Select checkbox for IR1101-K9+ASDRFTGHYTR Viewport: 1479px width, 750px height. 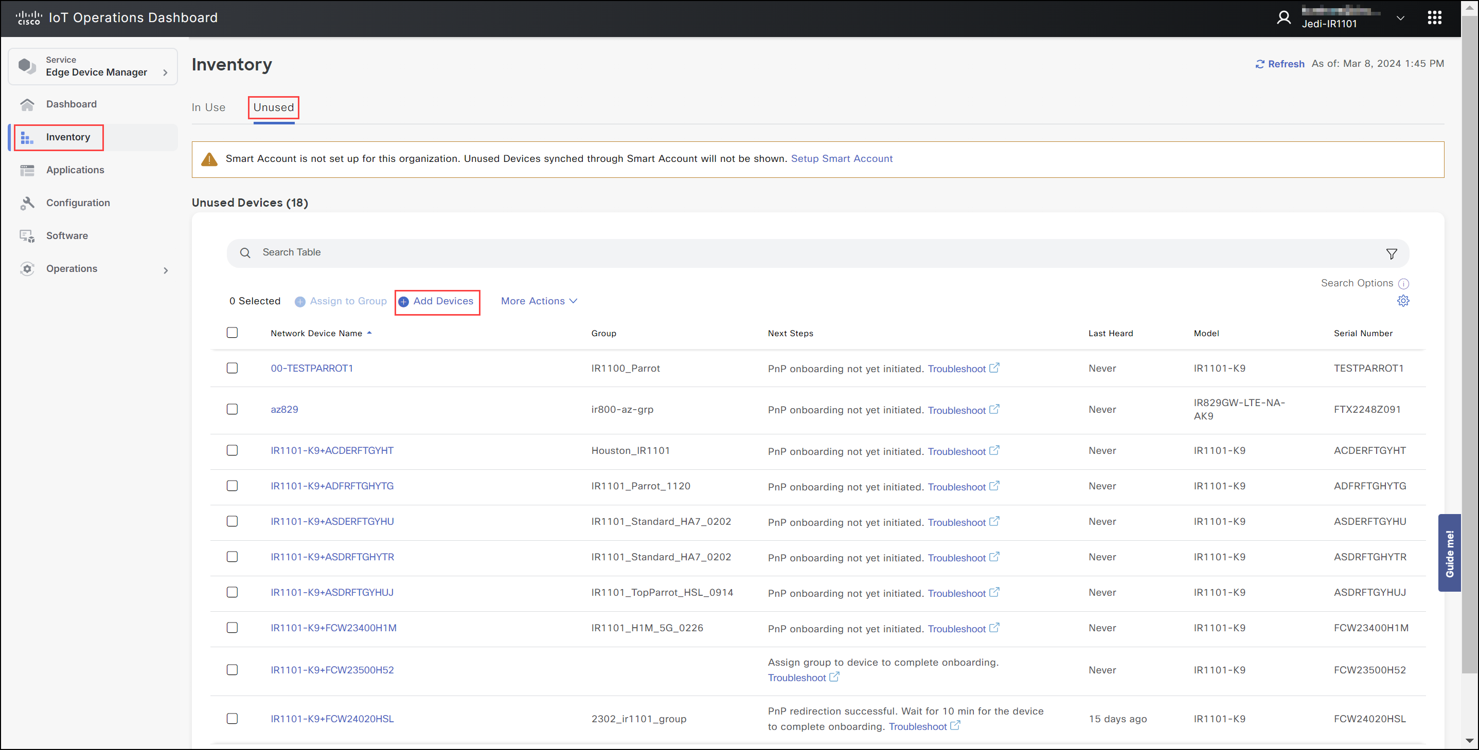click(232, 557)
